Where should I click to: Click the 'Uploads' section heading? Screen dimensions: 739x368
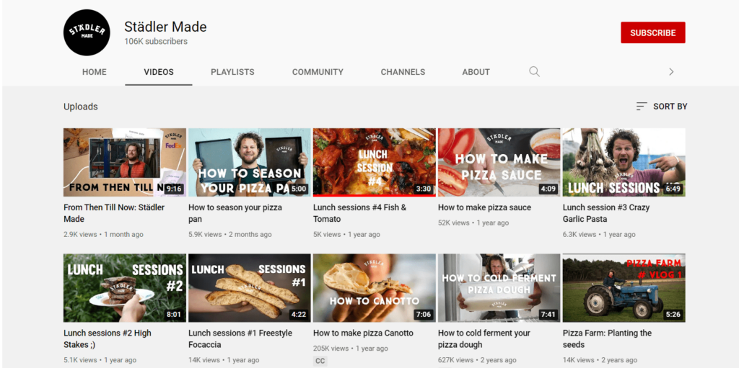(81, 107)
